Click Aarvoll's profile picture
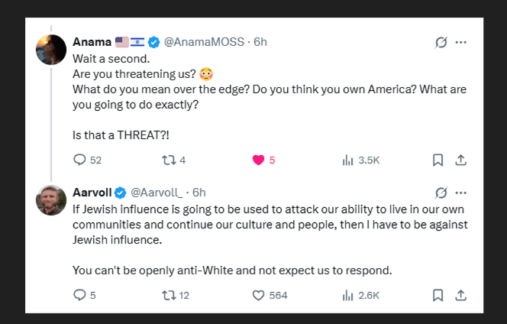 click(51, 200)
